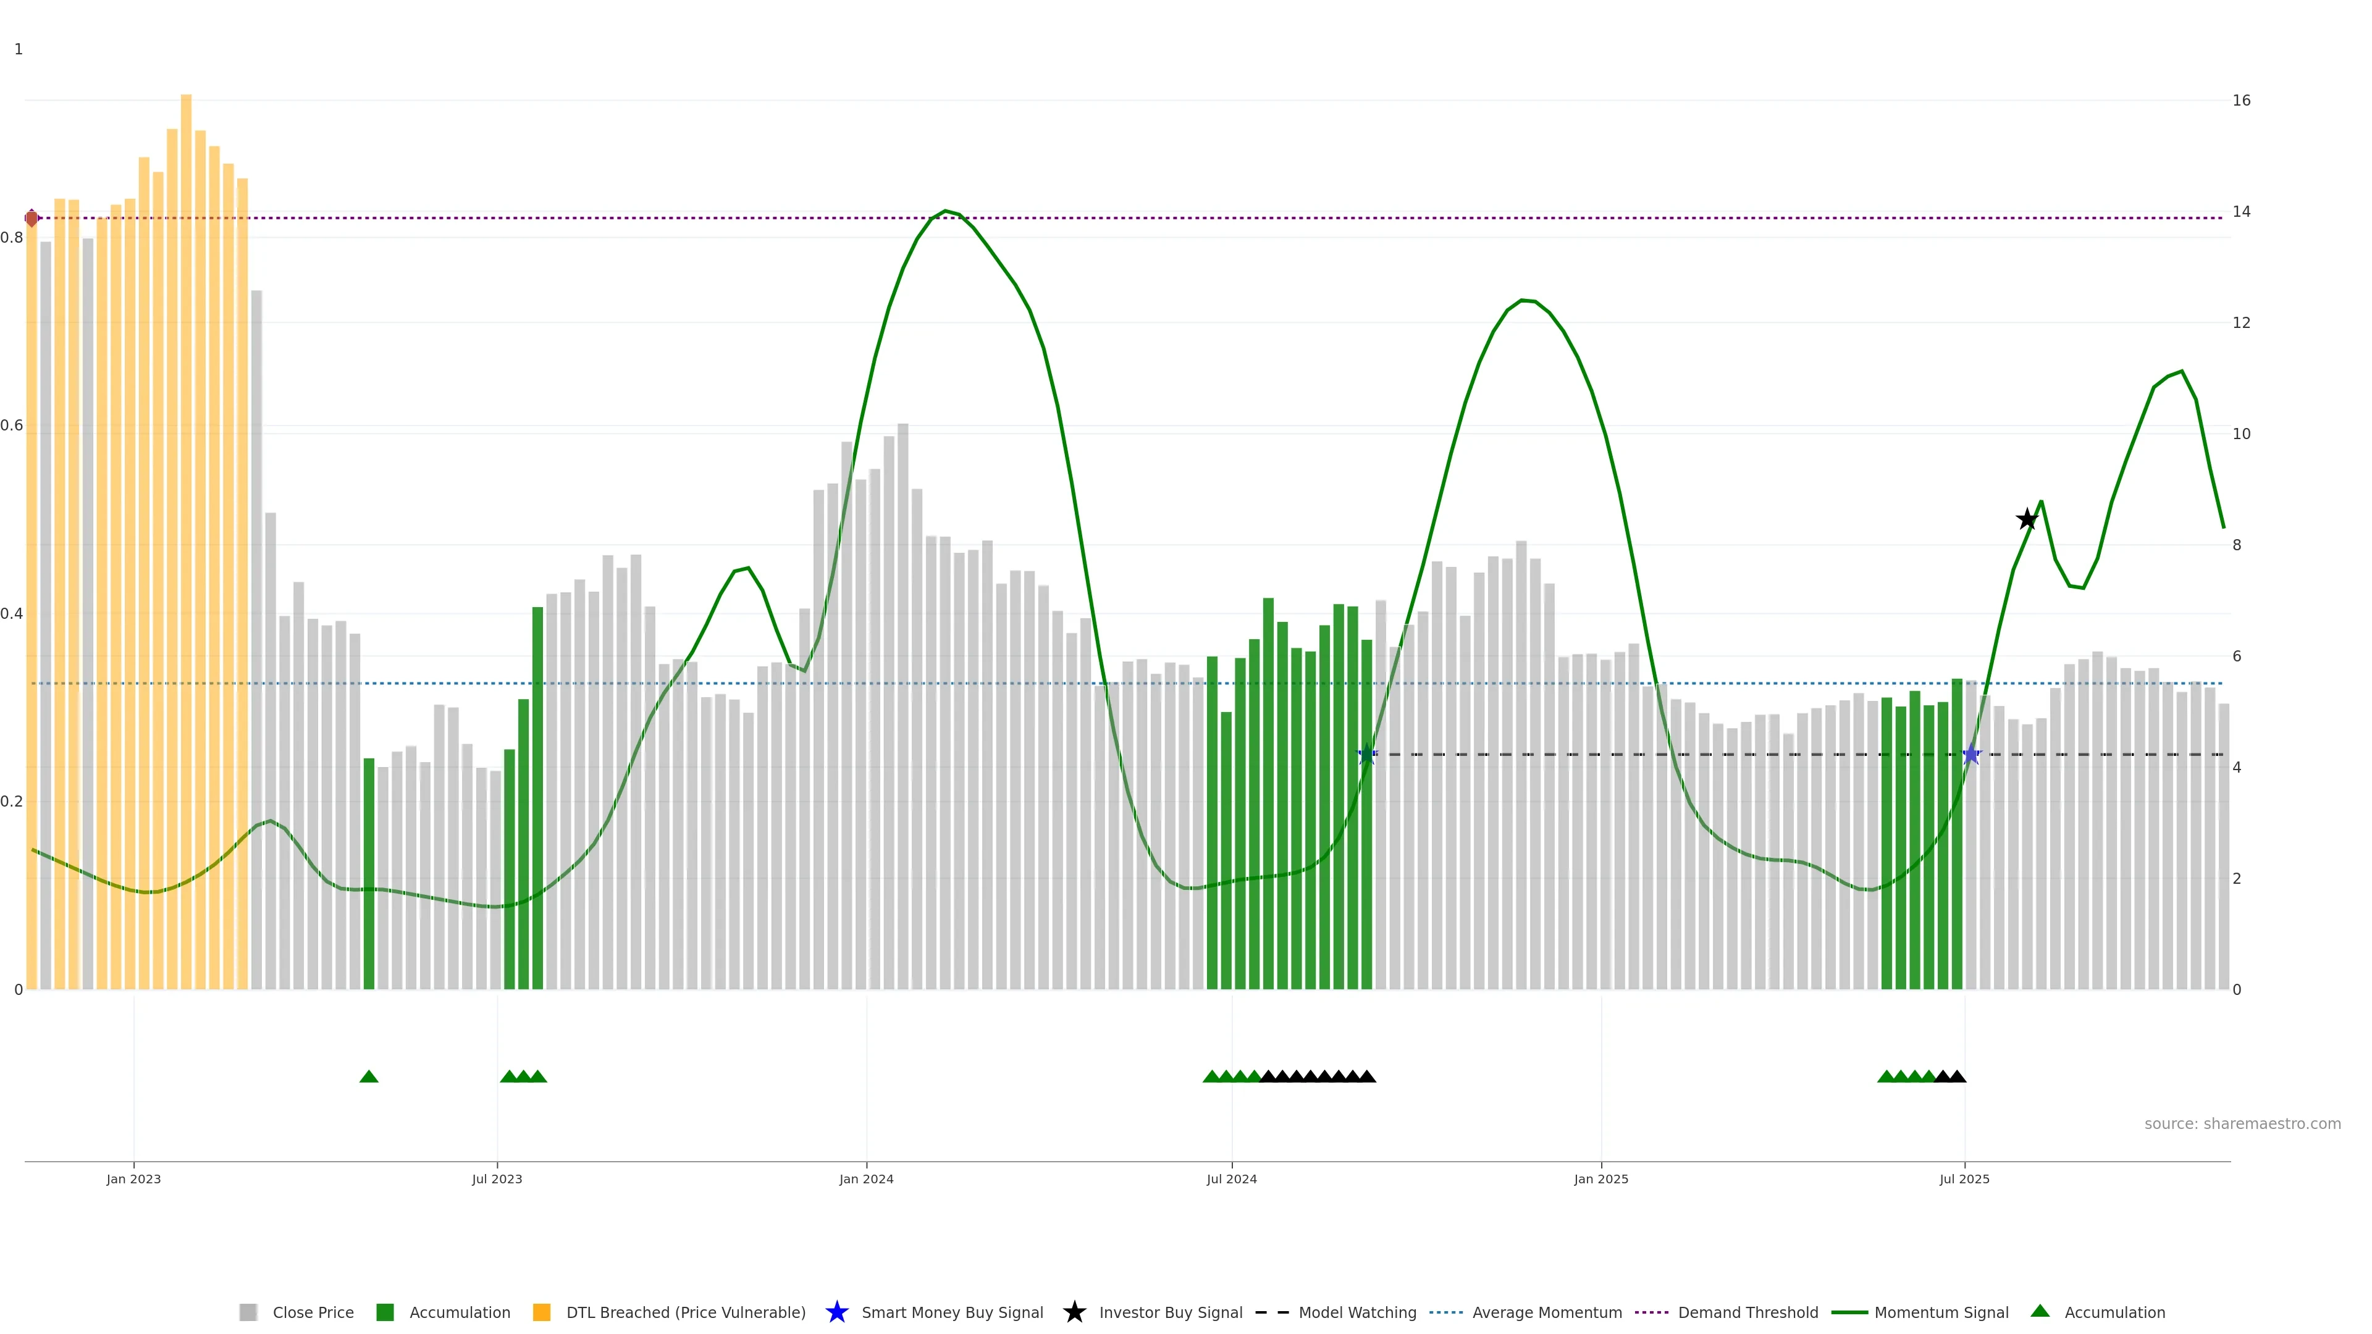Click the green triangle Accumulation legend icon
Viewport: 2372px width, 1334px height.
(x=2040, y=1311)
